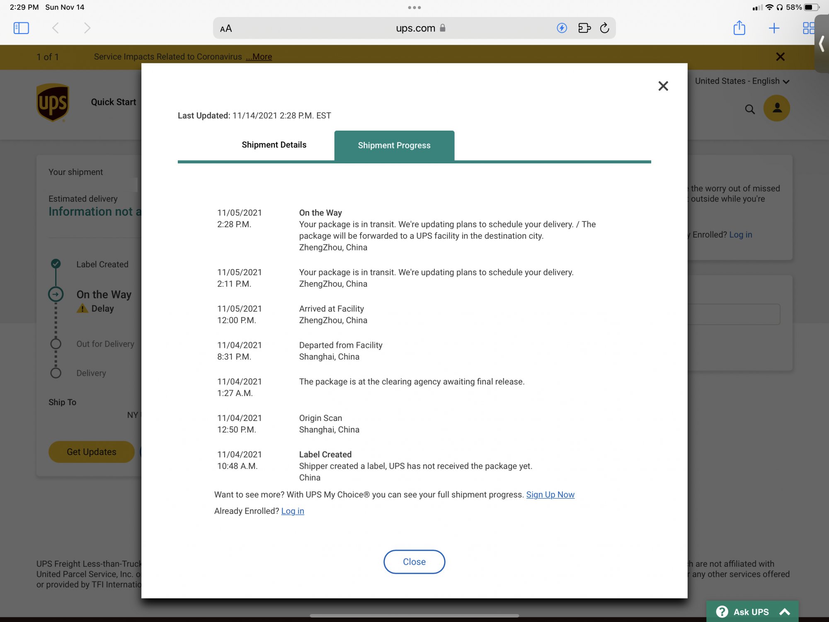Show the tab overview grid icon
829x622 pixels.
[x=808, y=28]
